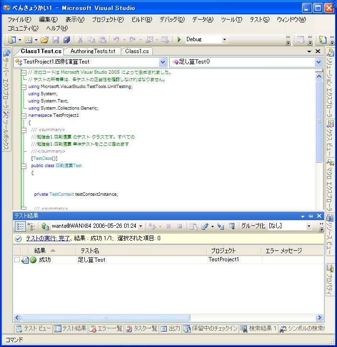337x347 pixels.
Task: Check the checkbox for 足し算Test result row
Action: (x=17, y=260)
